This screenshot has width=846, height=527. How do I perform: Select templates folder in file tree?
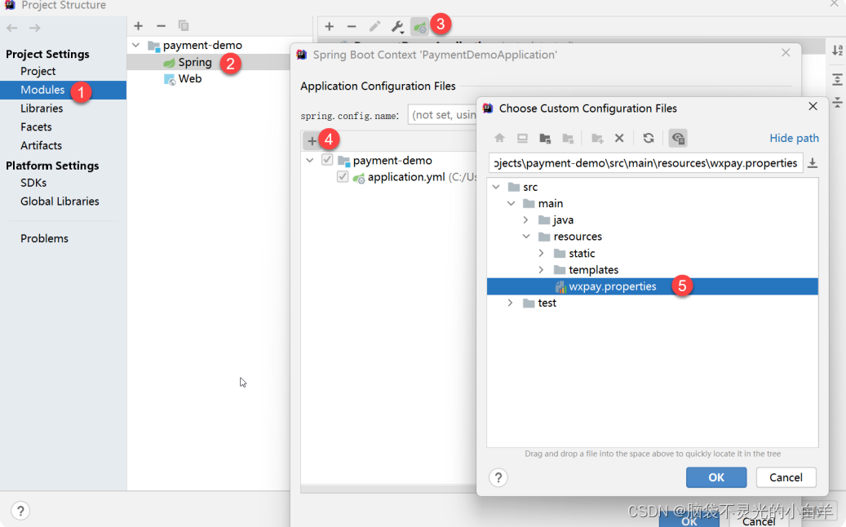point(593,270)
